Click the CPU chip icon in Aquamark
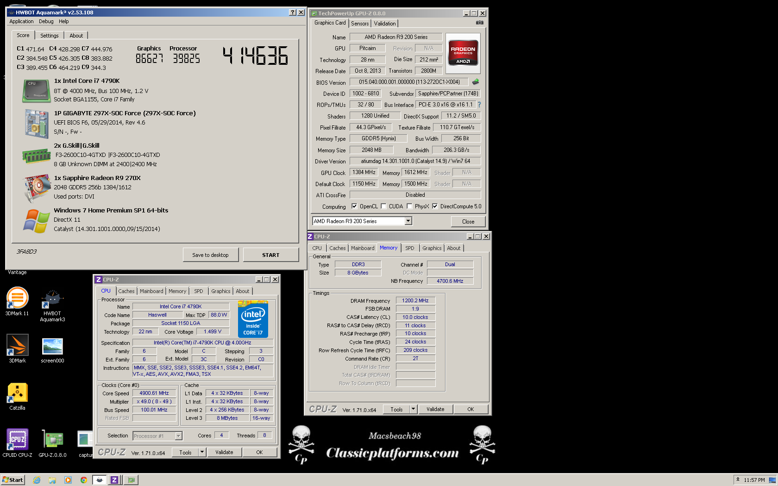This screenshot has height=486, width=778. (x=37, y=91)
